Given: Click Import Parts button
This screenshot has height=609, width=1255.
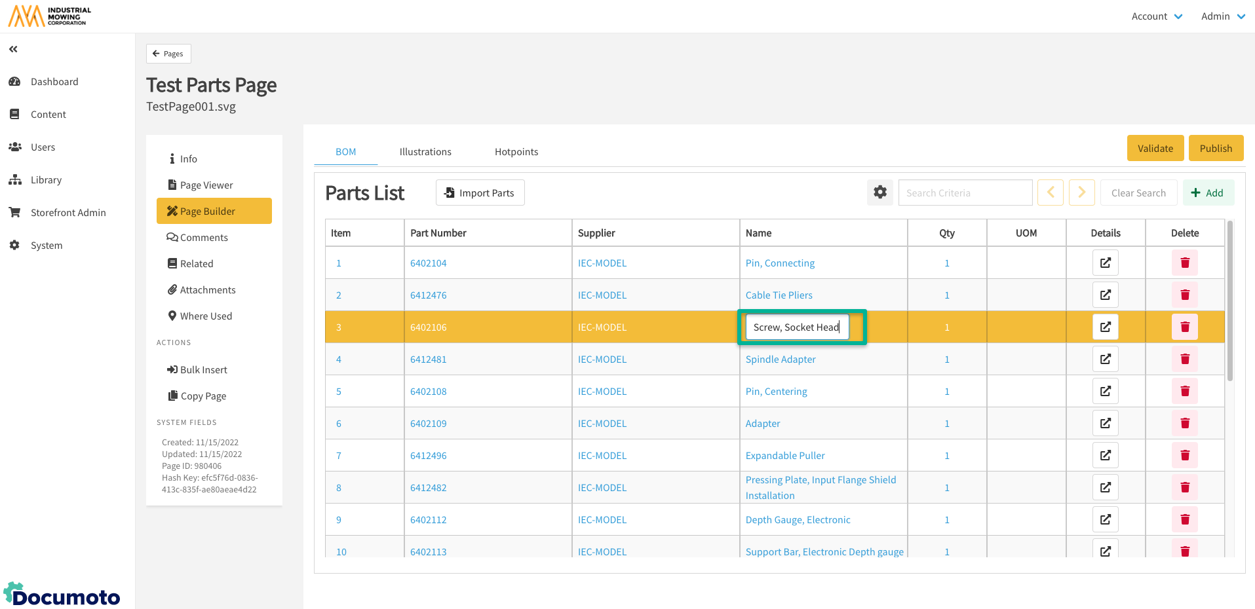Looking at the screenshot, I should (x=480, y=193).
